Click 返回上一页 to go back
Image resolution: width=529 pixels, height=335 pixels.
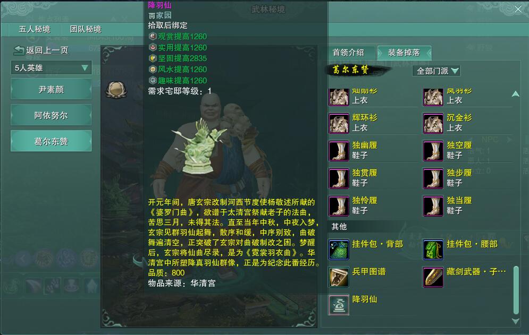(x=41, y=50)
